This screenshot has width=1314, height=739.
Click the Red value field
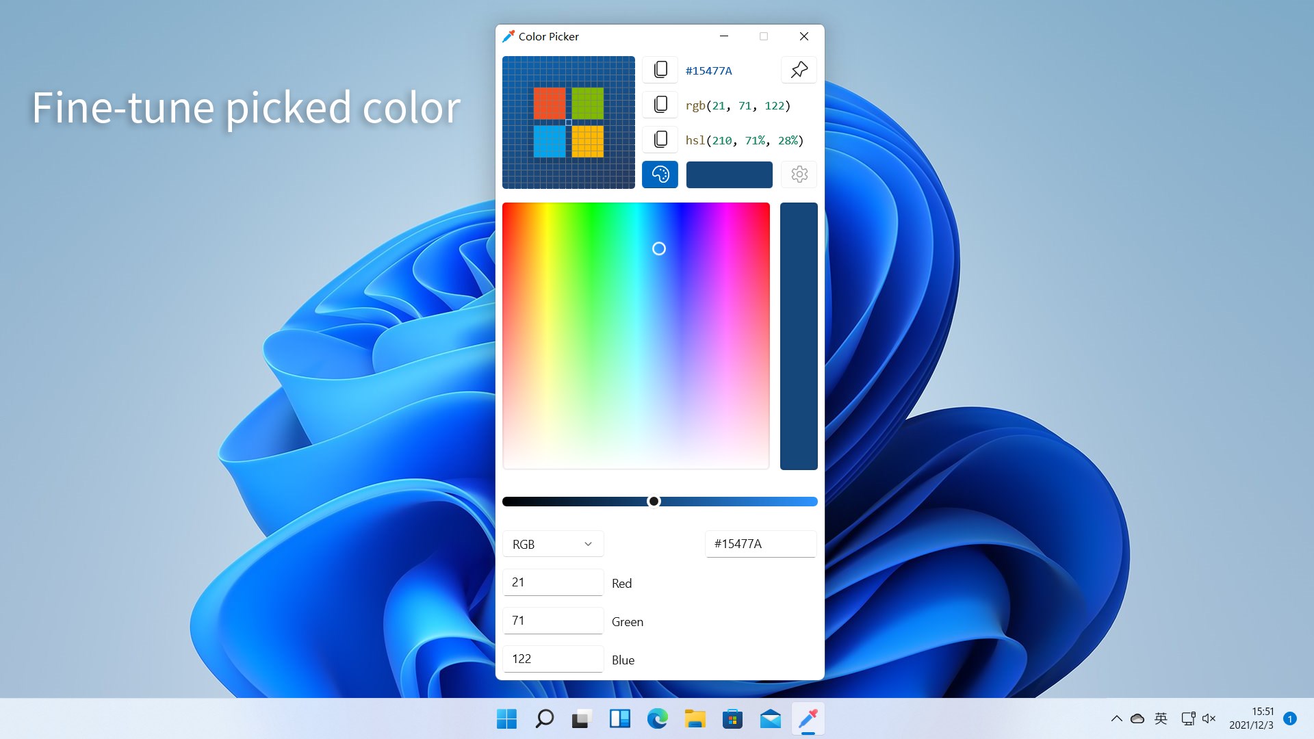(x=553, y=582)
